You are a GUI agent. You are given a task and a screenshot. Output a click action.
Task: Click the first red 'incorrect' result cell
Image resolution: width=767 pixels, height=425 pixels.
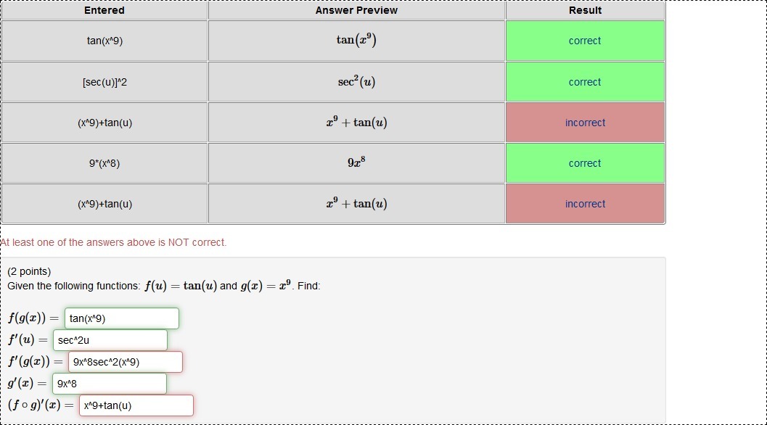585,123
